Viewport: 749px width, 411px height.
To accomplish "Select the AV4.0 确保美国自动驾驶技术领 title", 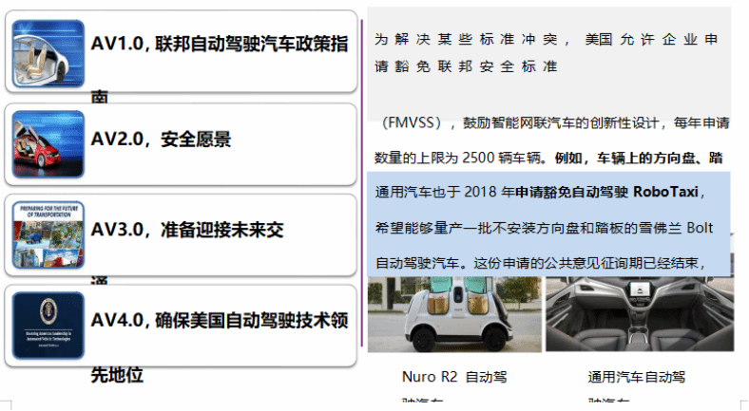I will tap(220, 320).
